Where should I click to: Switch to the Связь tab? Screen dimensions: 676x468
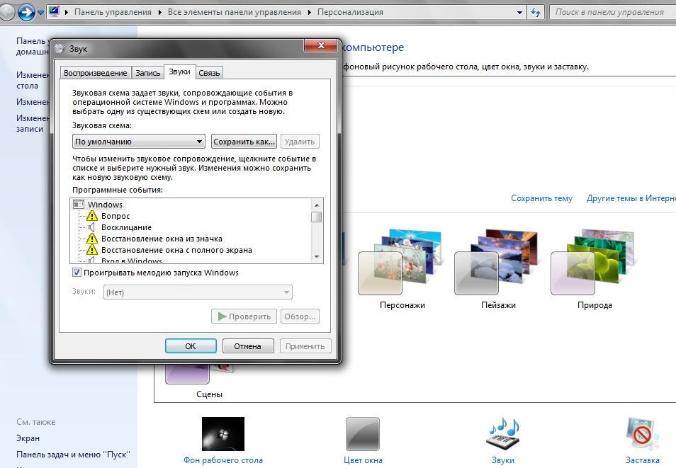pos(209,72)
